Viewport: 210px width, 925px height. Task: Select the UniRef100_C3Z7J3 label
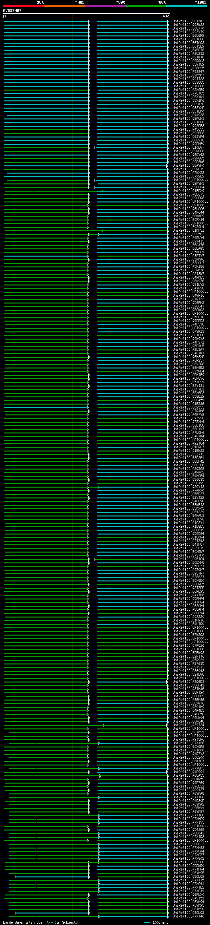point(188,454)
